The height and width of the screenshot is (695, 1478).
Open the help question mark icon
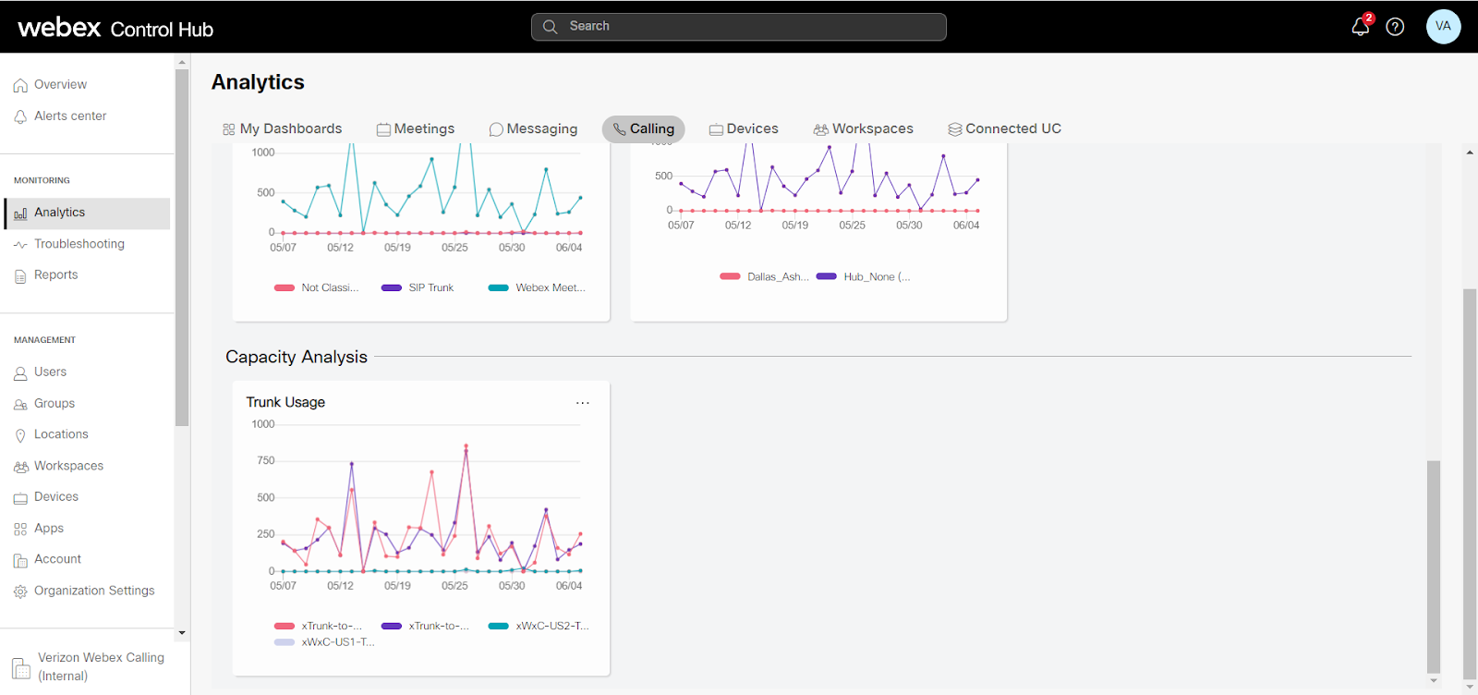[x=1395, y=27]
